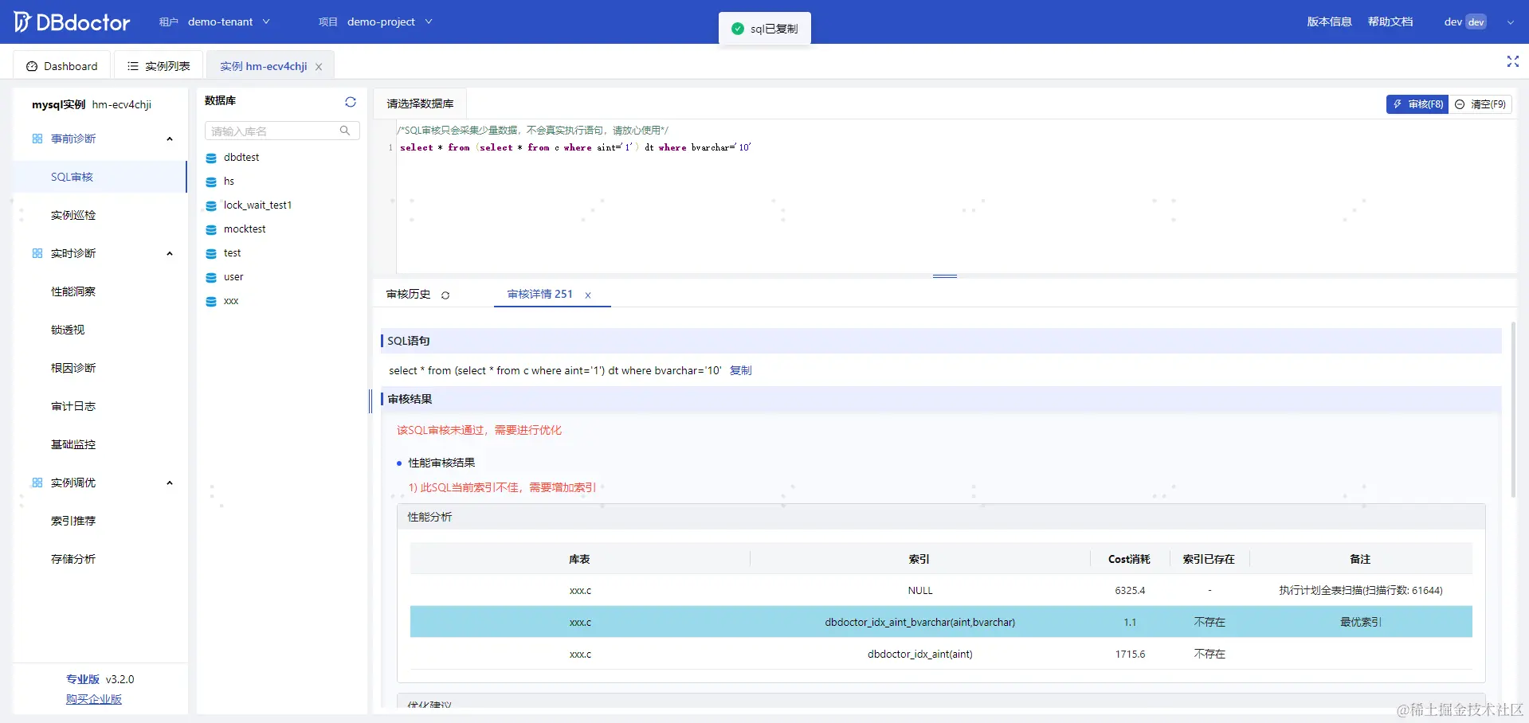Click the lightning icon on the 审核(F8) button
This screenshot has width=1529, height=723.
(x=1397, y=104)
